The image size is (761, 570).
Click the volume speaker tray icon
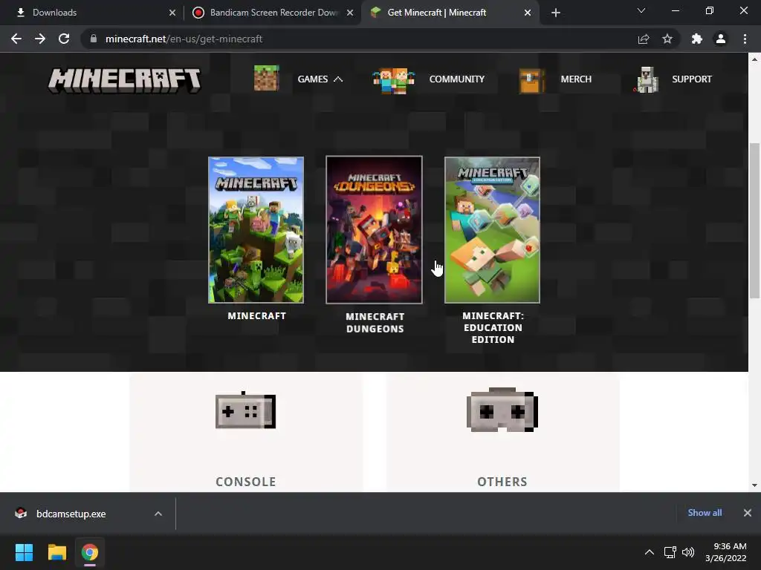pyautogui.click(x=687, y=552)
